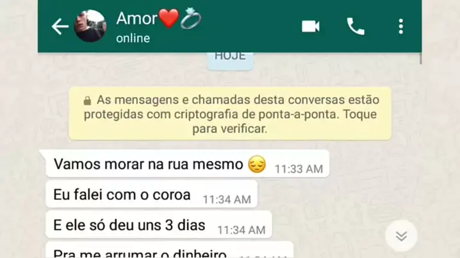Tap the ring emoji next to Amor
Image resolution: width=460 pixels, height=258 pixels.
point(191,18)
